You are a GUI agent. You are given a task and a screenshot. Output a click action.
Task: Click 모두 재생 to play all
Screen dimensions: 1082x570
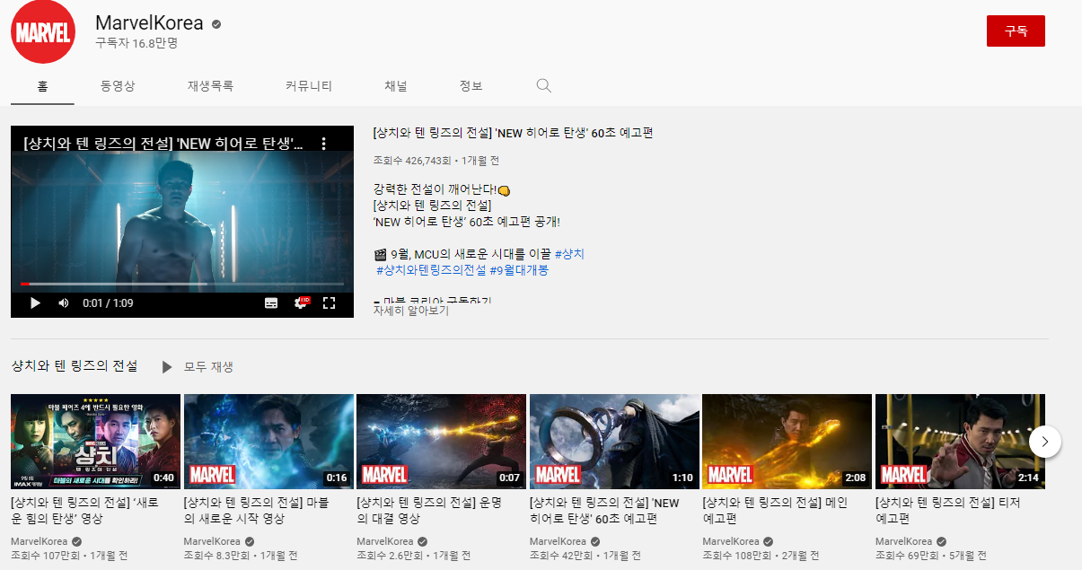(208, 367)
